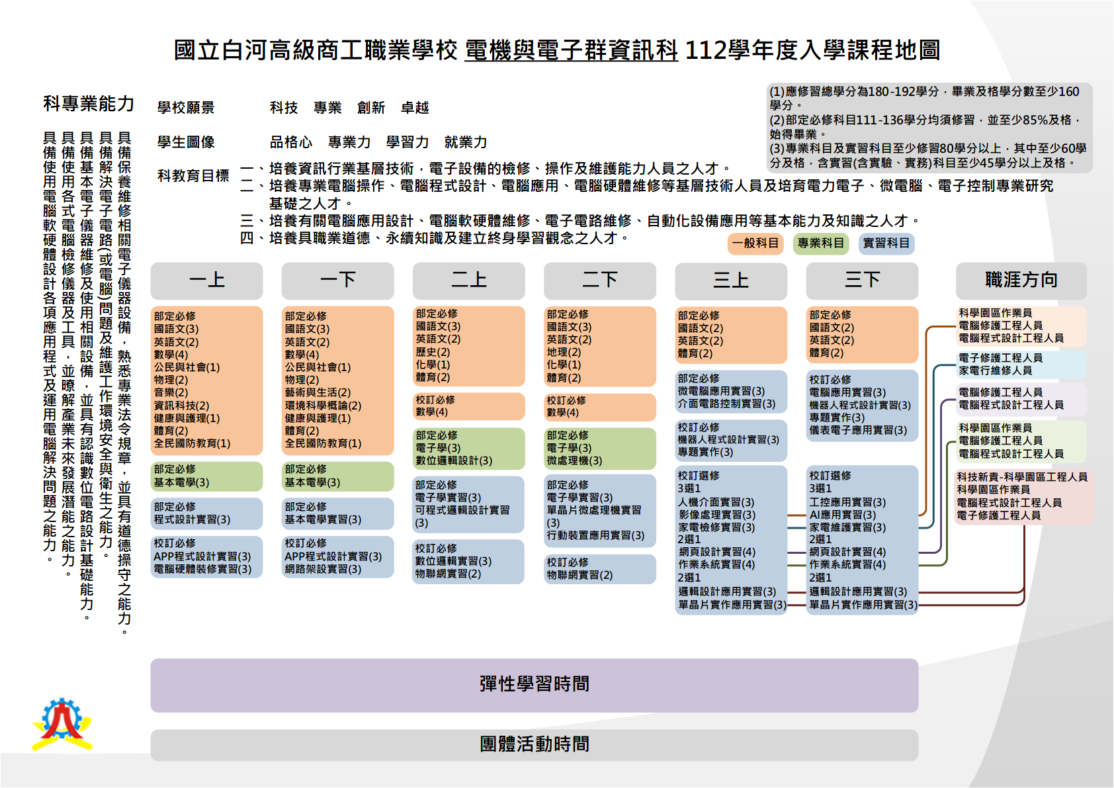Click AI應用實習(3) in 三下

point(842,515)
